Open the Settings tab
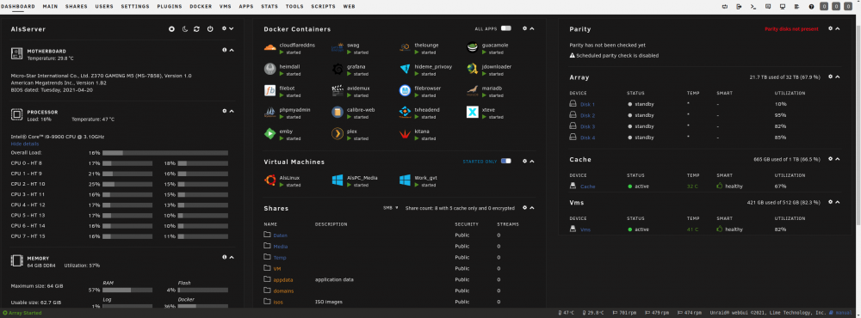Image resolution: width=861 pixels, height=318 pixels. click(x=135, y=7)
